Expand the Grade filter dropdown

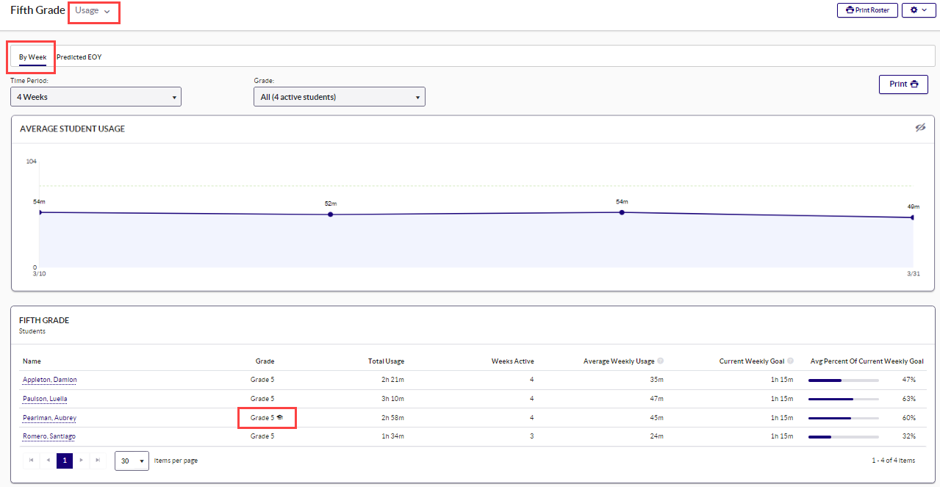(340, 96)
